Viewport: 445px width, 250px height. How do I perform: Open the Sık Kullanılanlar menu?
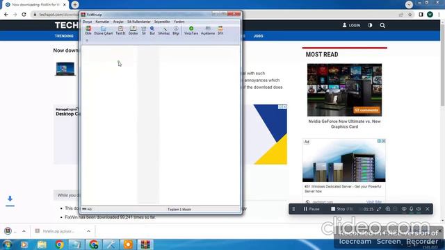point(139,22)
